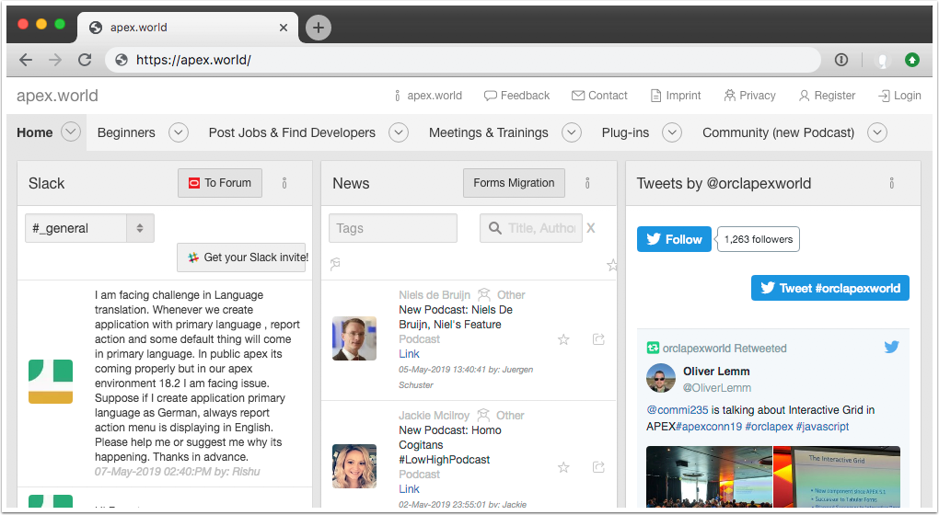Open the Imprint link
939x515 pixels.
[x=676, y=96]
